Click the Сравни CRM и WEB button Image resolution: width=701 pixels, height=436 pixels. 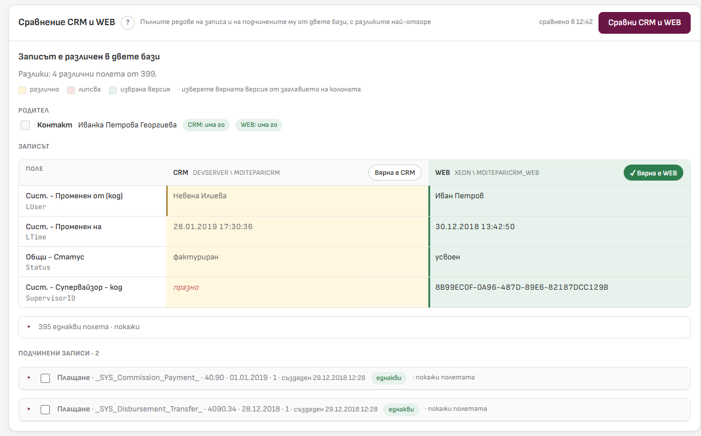644,23
